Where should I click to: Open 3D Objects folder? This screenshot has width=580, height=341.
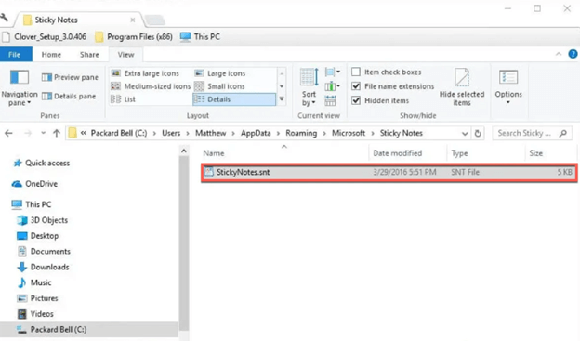coord(43,220)
